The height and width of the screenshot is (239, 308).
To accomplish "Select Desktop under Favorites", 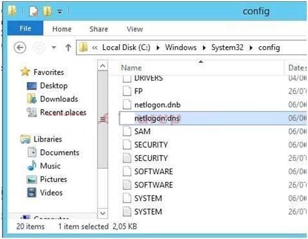I will point(54,86).
